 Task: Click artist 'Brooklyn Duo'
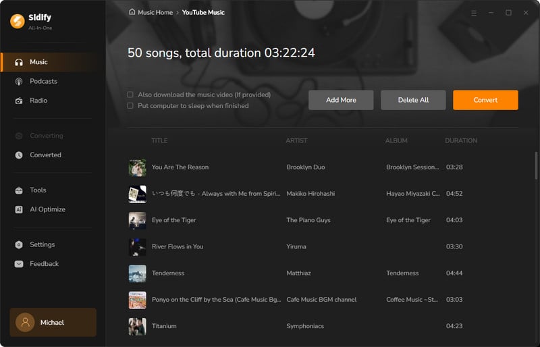click(306, 167)
